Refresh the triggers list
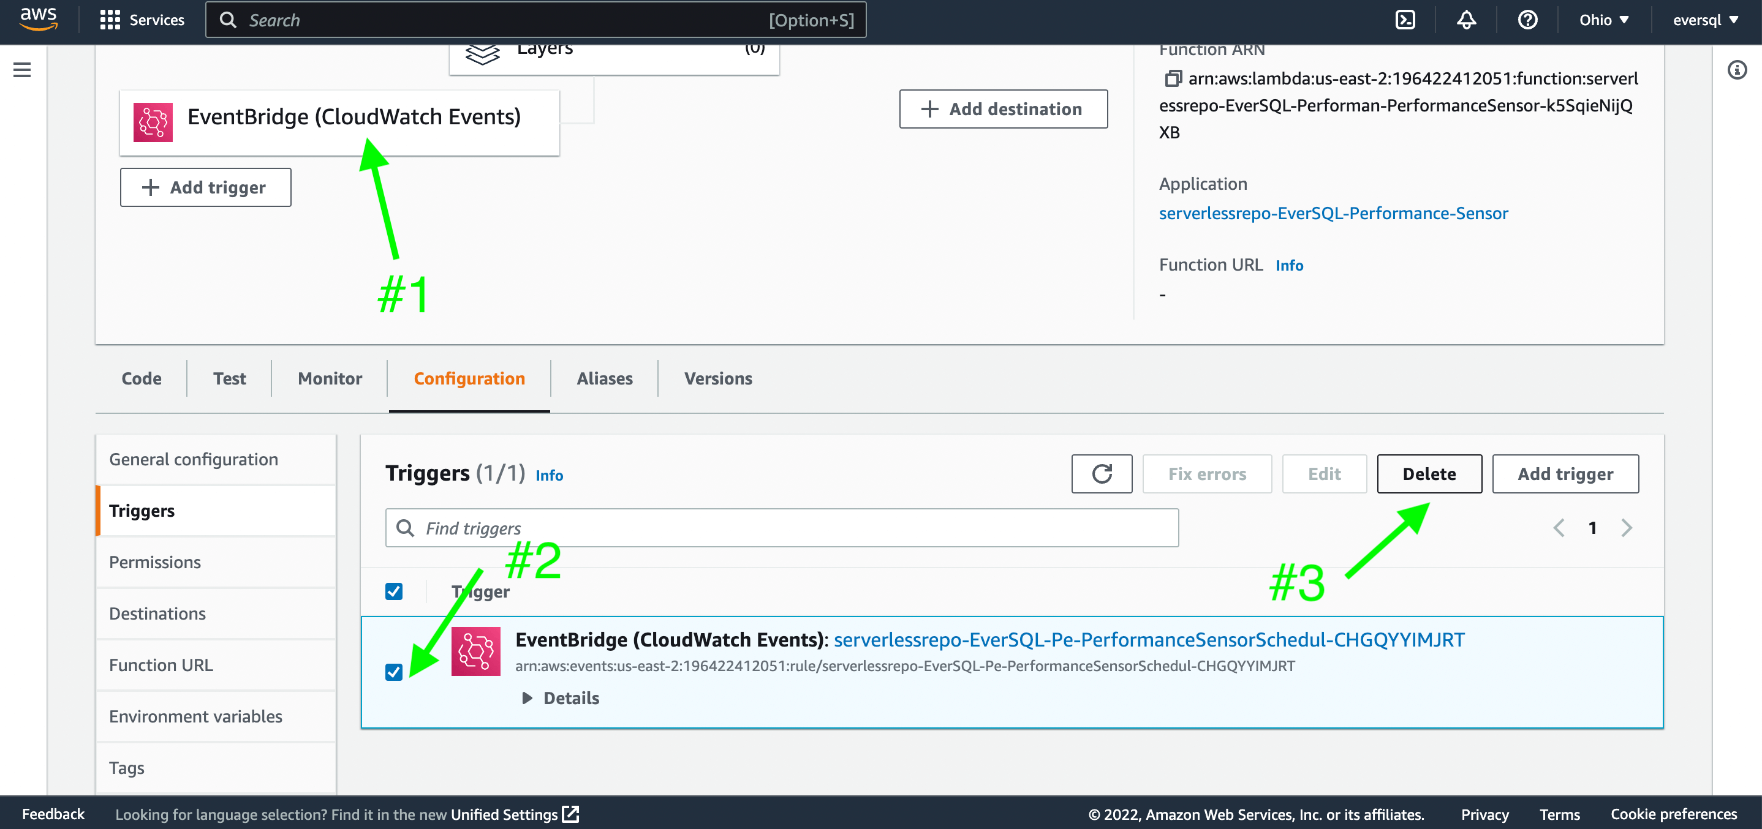1762x829 pixels. pos(1102,474)
